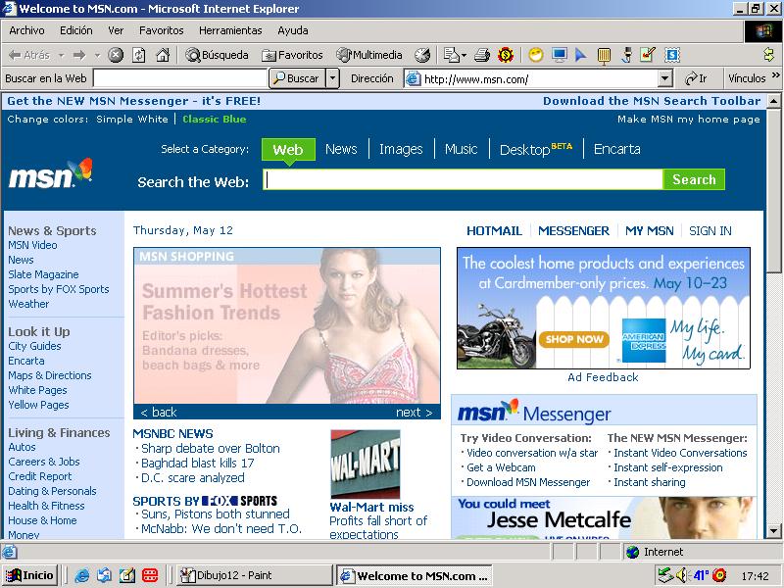
Task: Open the Multimedia toolbar button
Action: [369, 55]
